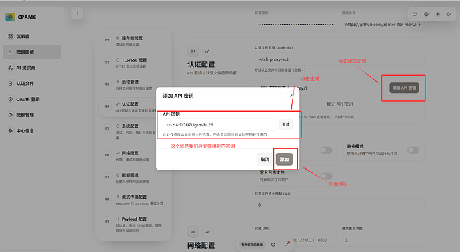
Task: Click the 认证配置 section heading
Action: pyautogui.click(x=201, y=64)
